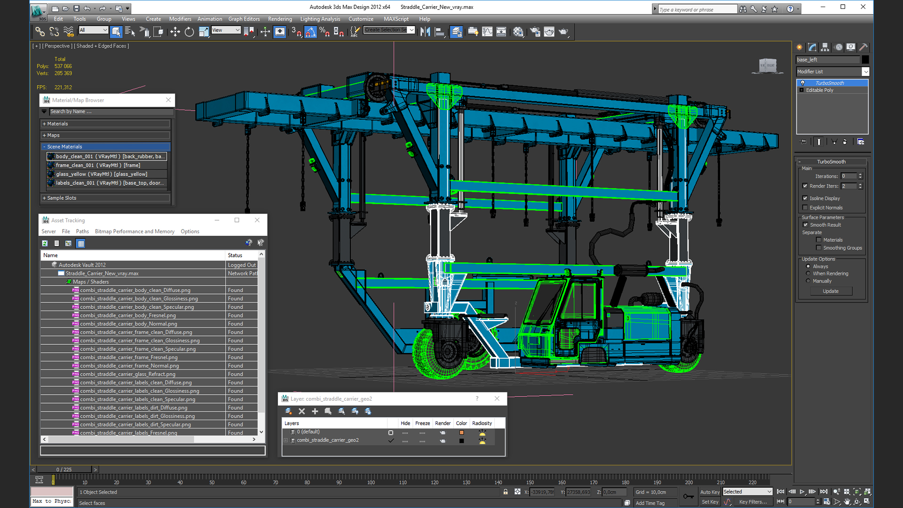903x508 pixels.
Task: Click the Select and Link tool
Action: click(x=40, y=32)
